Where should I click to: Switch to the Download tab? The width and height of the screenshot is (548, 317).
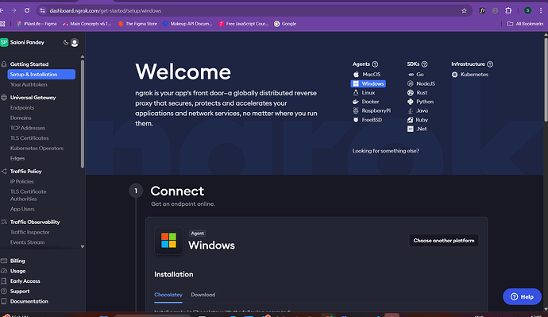coord(203,295)
